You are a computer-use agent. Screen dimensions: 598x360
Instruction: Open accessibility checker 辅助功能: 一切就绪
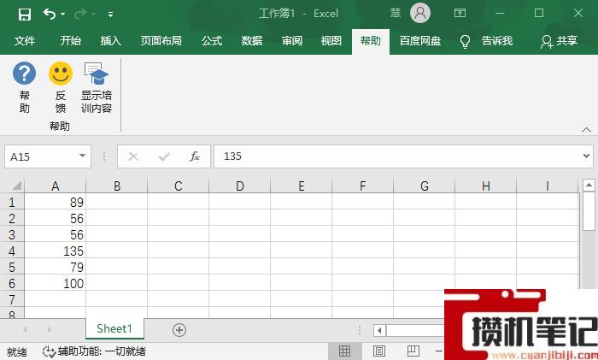[94, 351]
